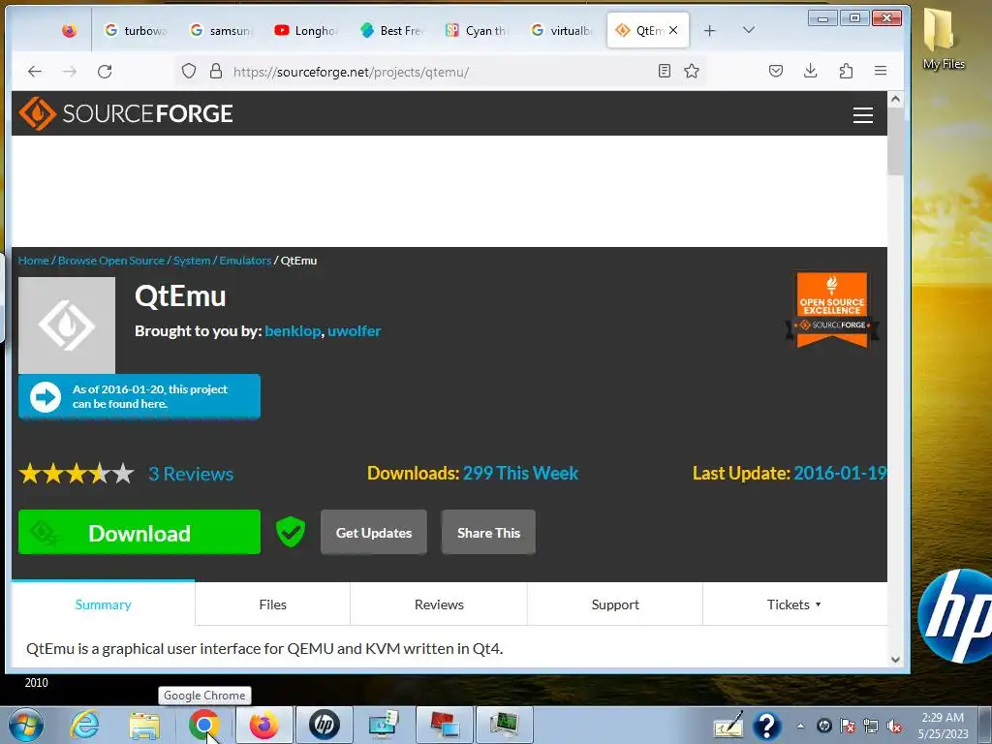This screenshot has width=992, height=744.
Task: Open Windows Explorer from taskbar
Action: coord(144,725)
